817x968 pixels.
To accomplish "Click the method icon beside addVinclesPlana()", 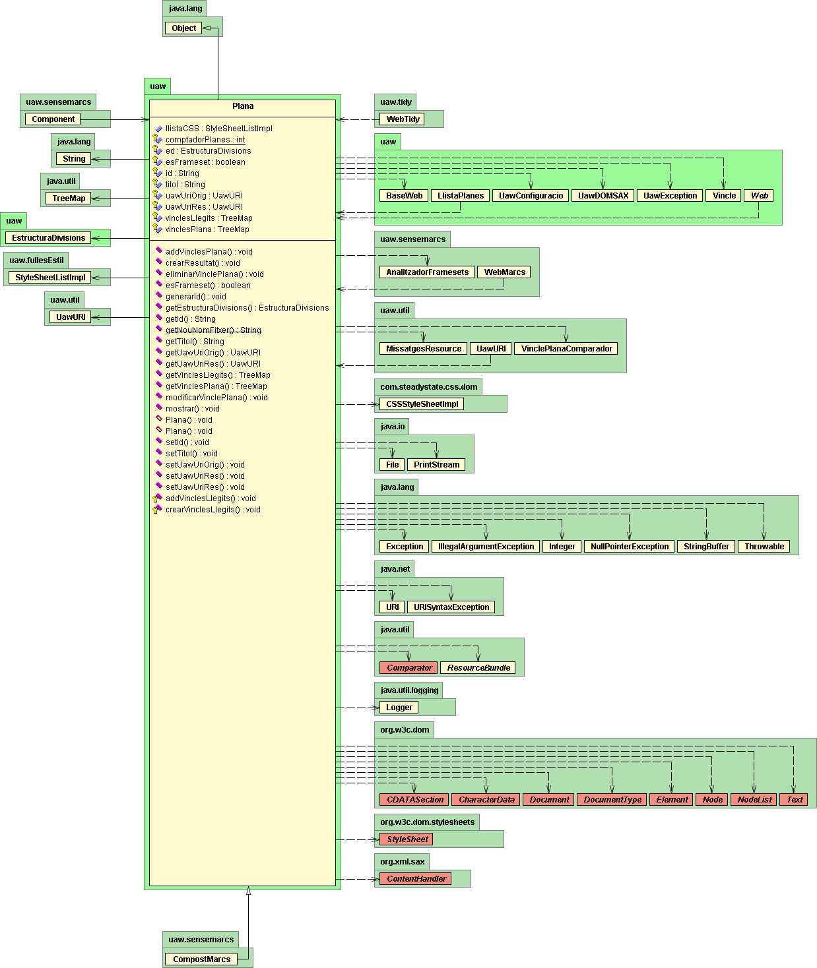I will pyautogui.click(x=158, y=251).
